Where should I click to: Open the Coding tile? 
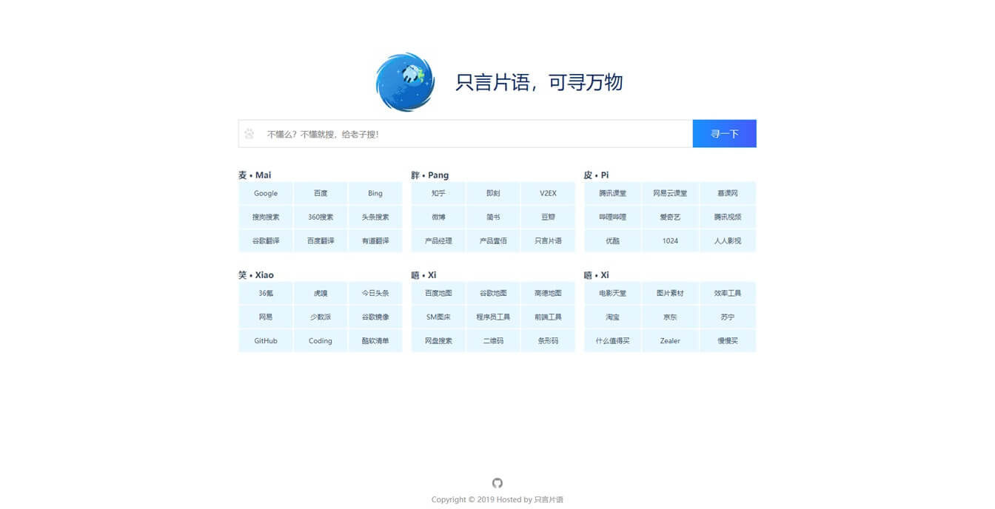tap(321, 340)
